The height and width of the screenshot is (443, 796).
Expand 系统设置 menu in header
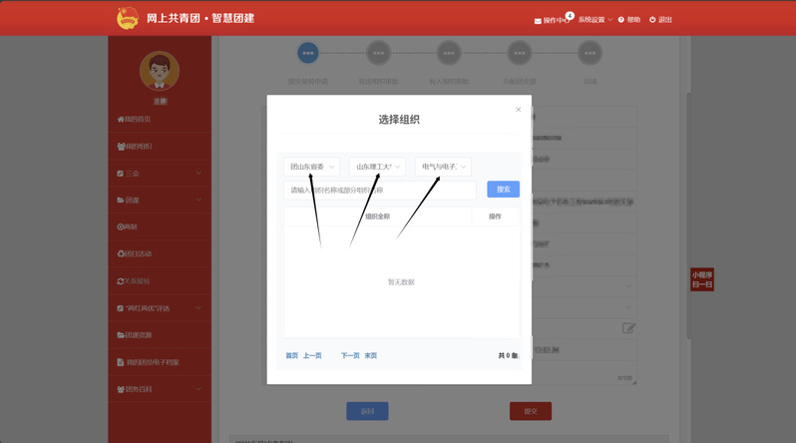pos(595,20)
